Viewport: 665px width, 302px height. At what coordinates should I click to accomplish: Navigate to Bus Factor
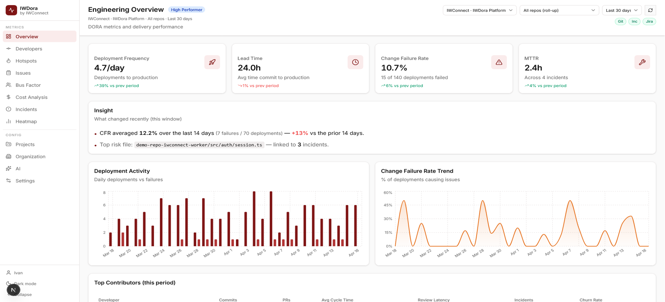click(40, 85)
